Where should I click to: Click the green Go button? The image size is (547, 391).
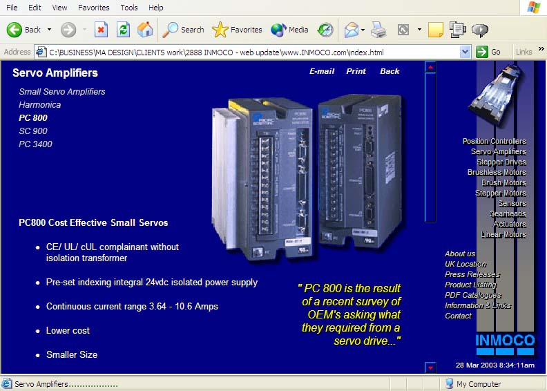[488, 53]
